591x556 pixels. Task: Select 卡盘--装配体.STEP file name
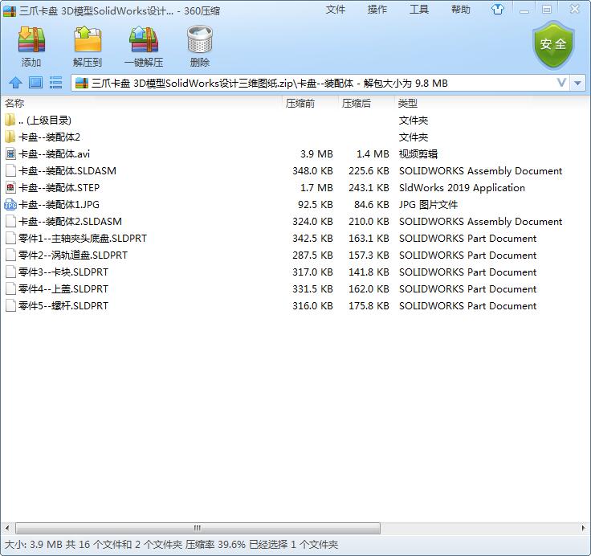click(59, 187)
